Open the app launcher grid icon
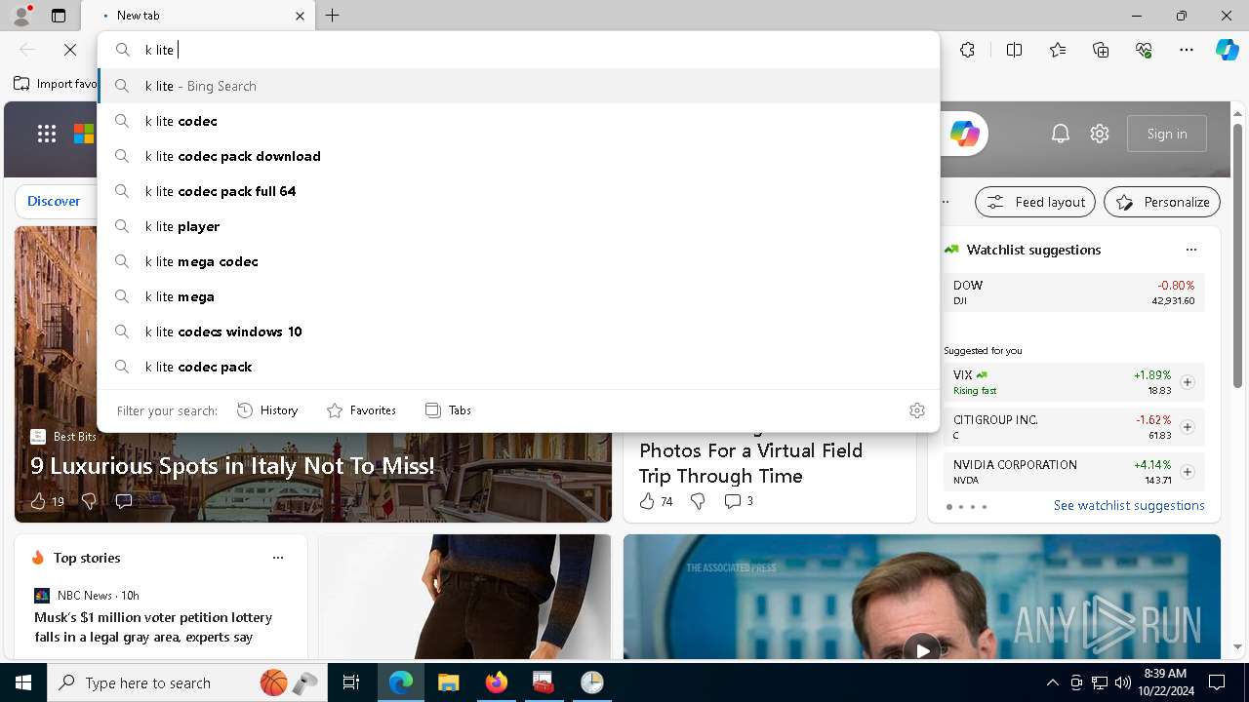Screen dimensions: 1249x702 (x=47, y=134)
